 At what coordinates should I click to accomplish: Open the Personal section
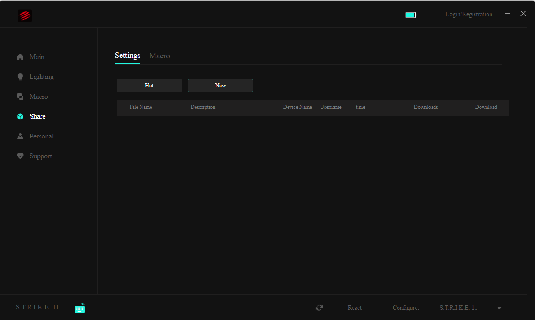[x=42, y=136]
